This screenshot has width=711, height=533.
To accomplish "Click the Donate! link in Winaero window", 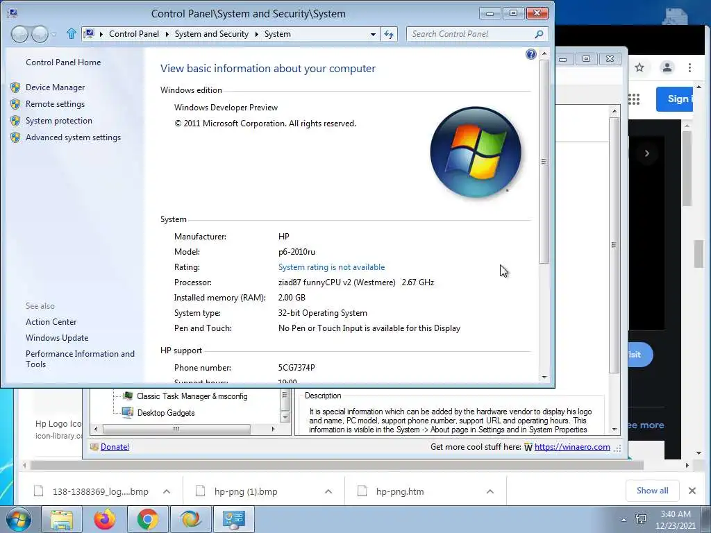I will 115,447.
